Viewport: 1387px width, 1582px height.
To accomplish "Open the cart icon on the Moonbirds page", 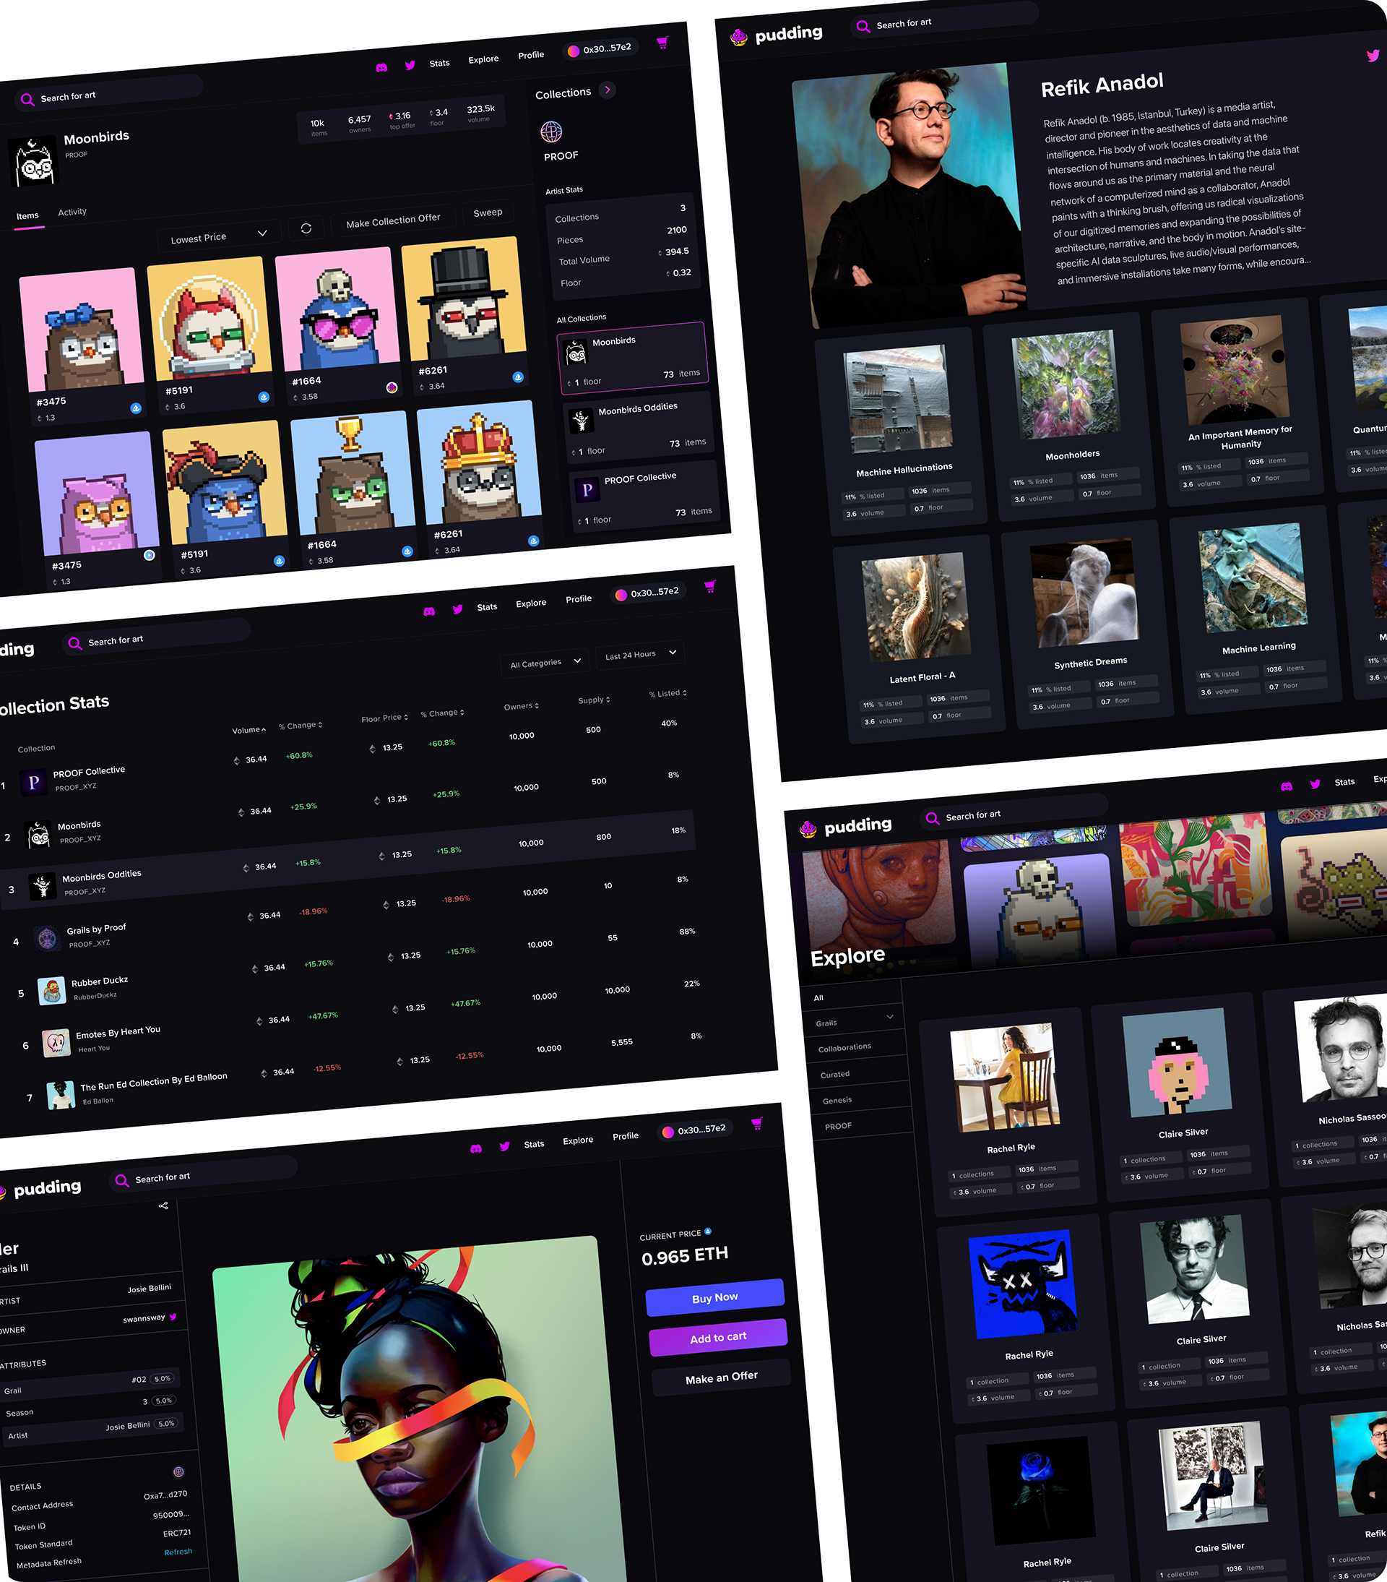I will [x=662, y=43].
